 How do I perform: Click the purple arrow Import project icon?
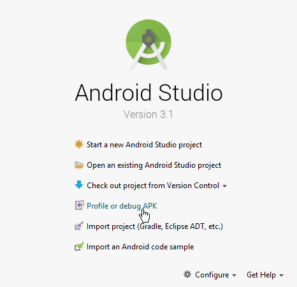[79, 226]
